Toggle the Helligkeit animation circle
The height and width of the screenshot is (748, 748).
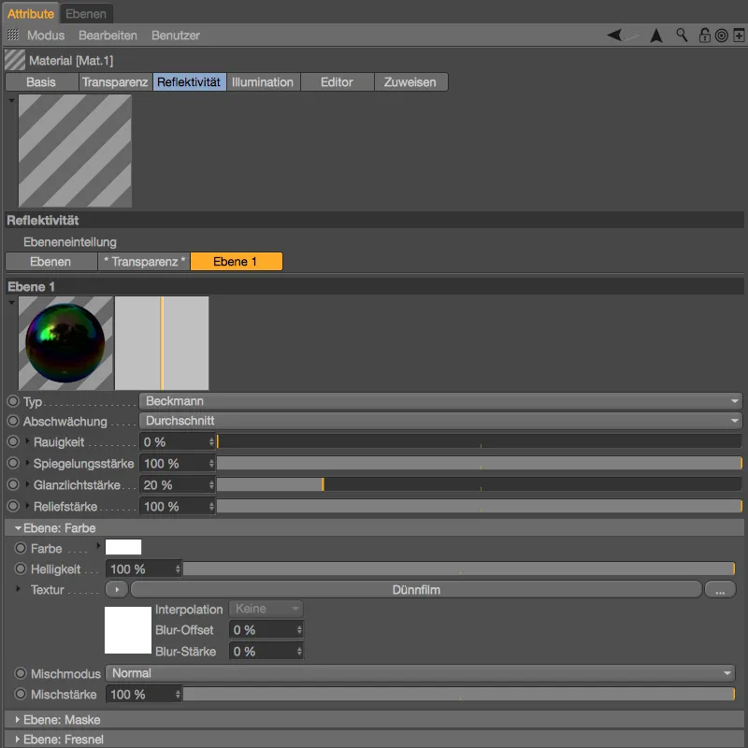point(20,568)
